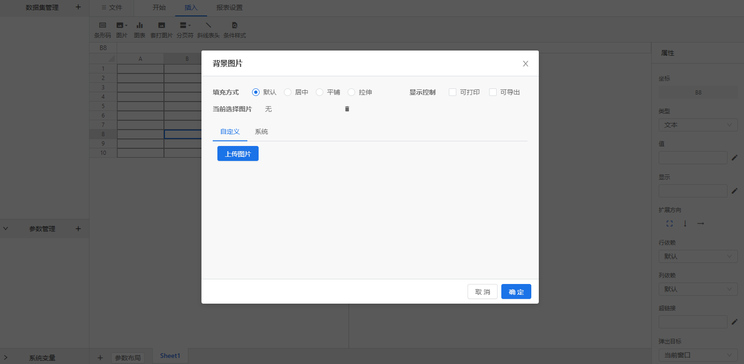This screenshot has height=364, width=744.
Task: Open 条件样式 conditional style tool
Action: tap(235, 30)
